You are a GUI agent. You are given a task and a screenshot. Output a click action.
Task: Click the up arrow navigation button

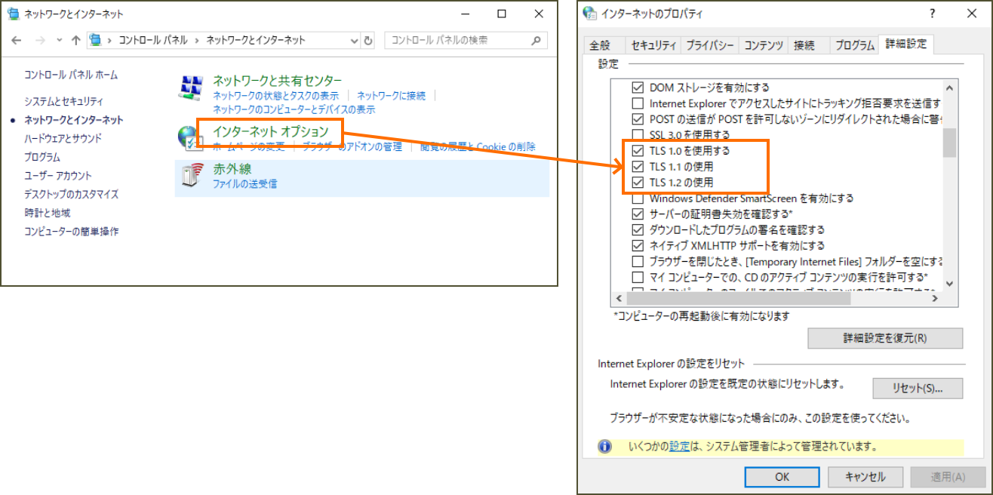(x=75, y=40)
